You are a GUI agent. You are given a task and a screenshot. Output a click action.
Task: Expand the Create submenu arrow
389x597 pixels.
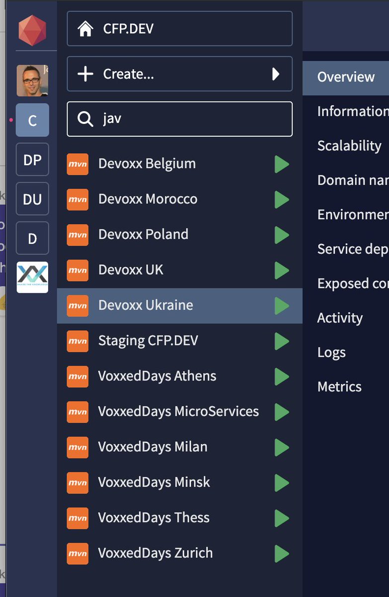[x=276, y=74]
